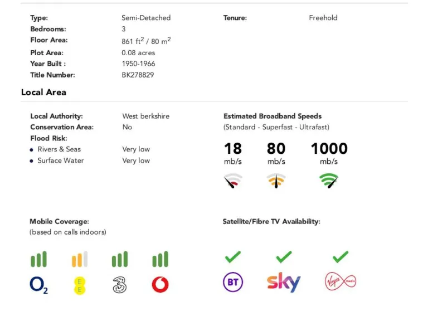Click the red standard speed gauge icon
Image resolution: width=428 pixels, height=321 pixels.
pos(233,181)
